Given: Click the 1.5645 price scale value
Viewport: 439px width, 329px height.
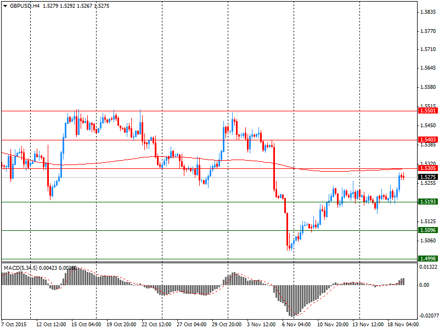Looking at the screenshot, I should (428, 68).
